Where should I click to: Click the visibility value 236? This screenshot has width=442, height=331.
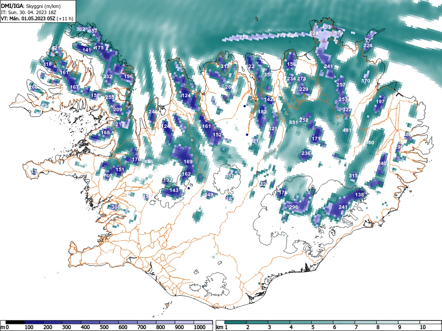306,153
